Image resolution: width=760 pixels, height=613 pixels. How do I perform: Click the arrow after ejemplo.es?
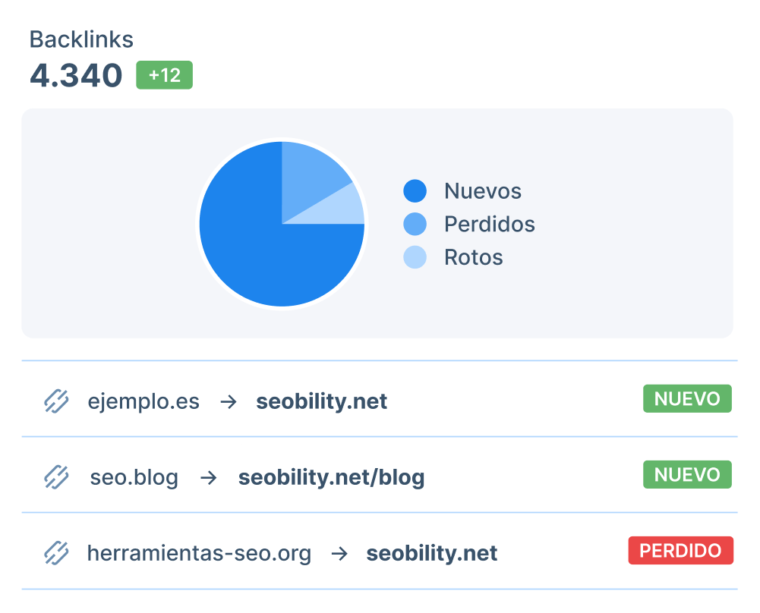coord(228,401)
